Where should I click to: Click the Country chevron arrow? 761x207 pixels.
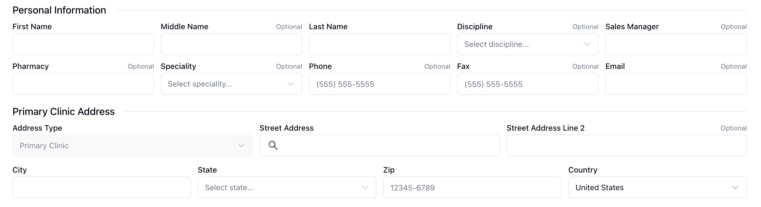pos(735,187)
